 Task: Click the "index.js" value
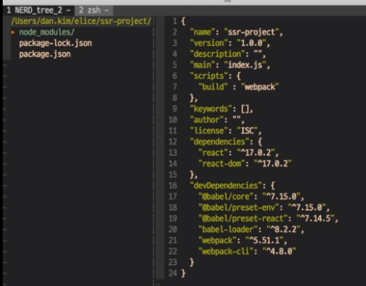245,64
